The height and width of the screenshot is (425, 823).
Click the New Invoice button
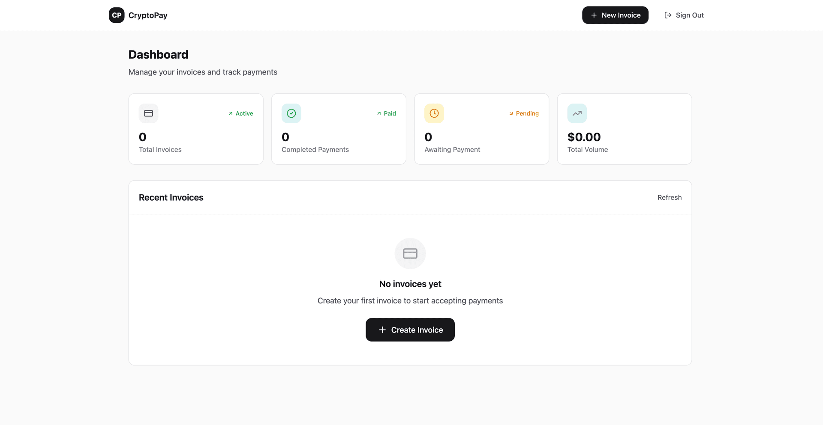coord(615,15)
